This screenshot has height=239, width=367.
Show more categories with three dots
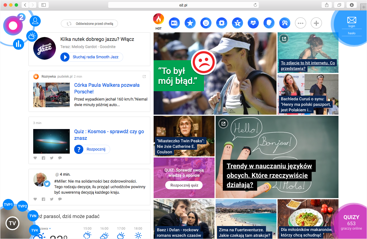pos(300,23)
